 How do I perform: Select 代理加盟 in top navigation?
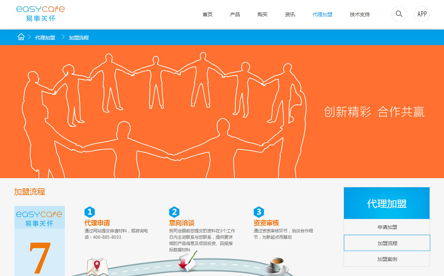coord(322,14)
